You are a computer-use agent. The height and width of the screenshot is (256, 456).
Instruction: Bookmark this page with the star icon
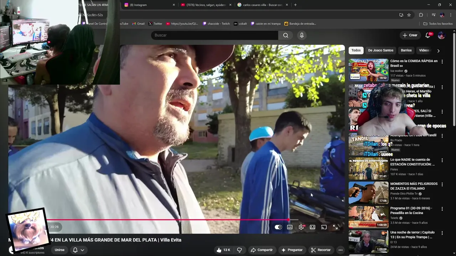coord(409,15)
